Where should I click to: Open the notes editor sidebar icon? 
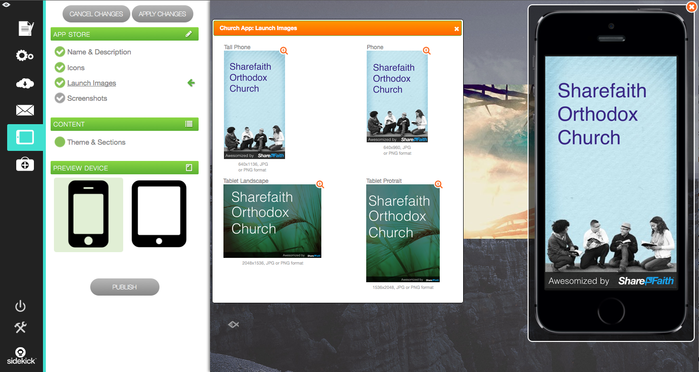coord(26,29)
